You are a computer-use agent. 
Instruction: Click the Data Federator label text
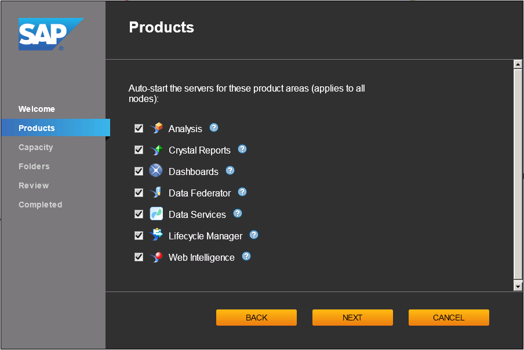(200, 193)
